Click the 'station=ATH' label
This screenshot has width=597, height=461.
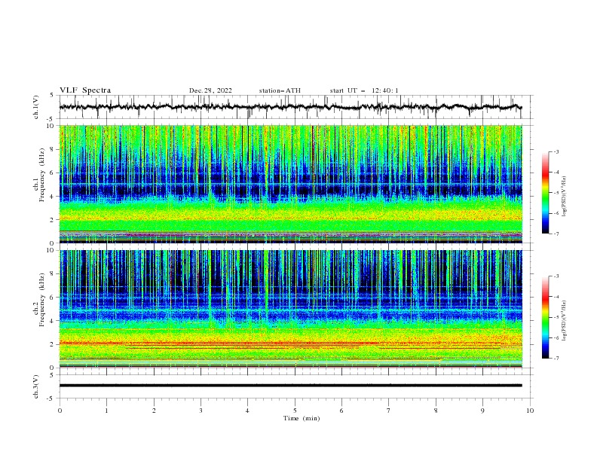point(280,90)
